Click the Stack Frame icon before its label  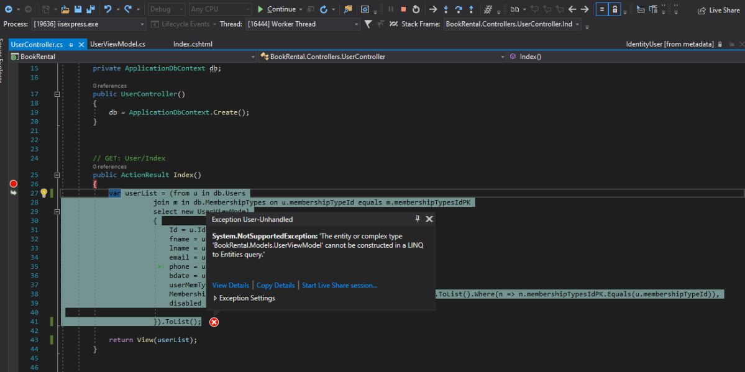tap(393, 24)
